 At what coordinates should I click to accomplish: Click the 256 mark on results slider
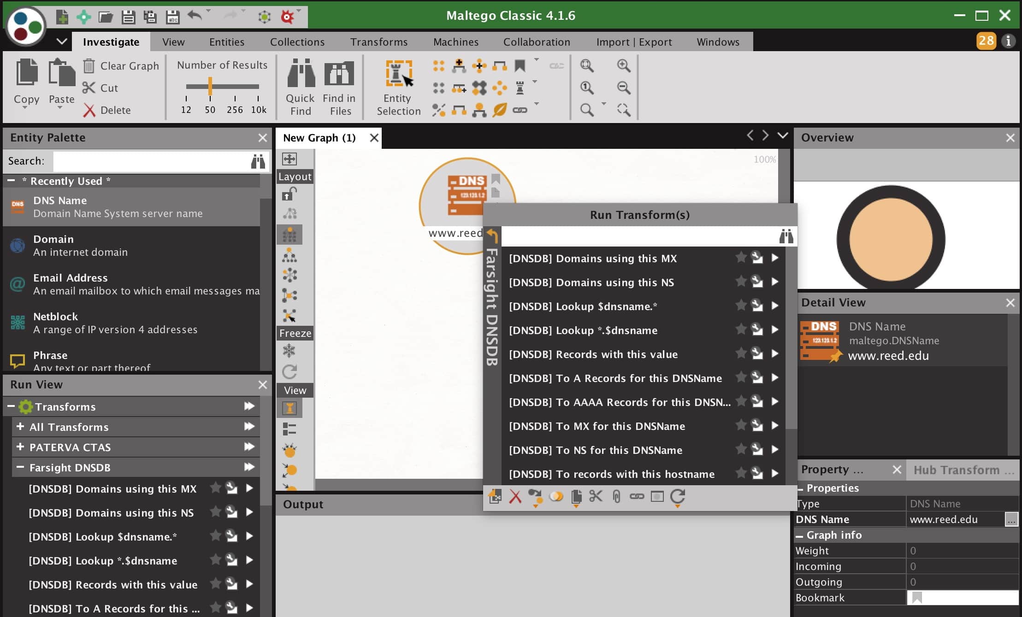tap(235, 110)
